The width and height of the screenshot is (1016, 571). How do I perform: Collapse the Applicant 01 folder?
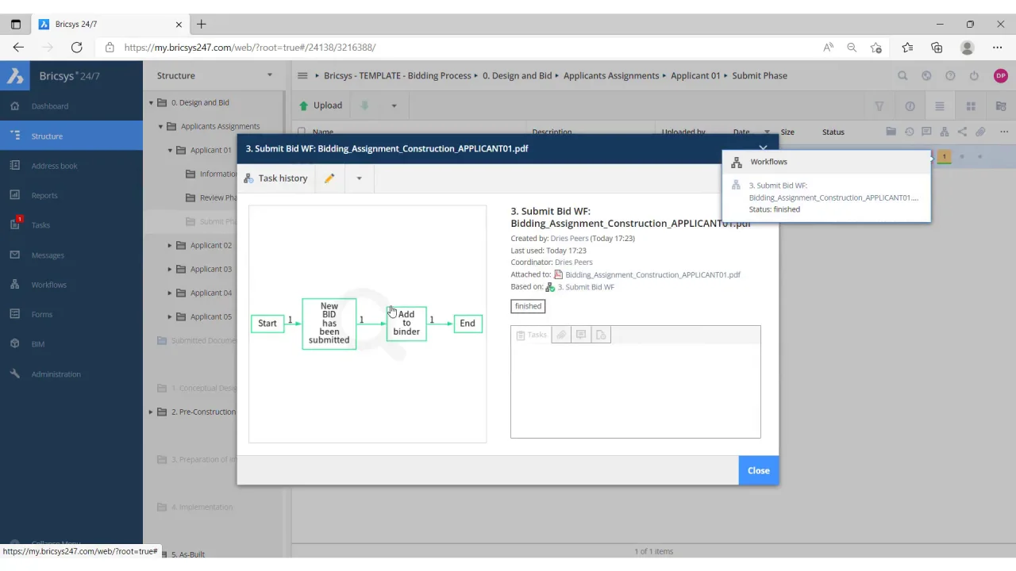pyautogui.click(x=170, y=150)
